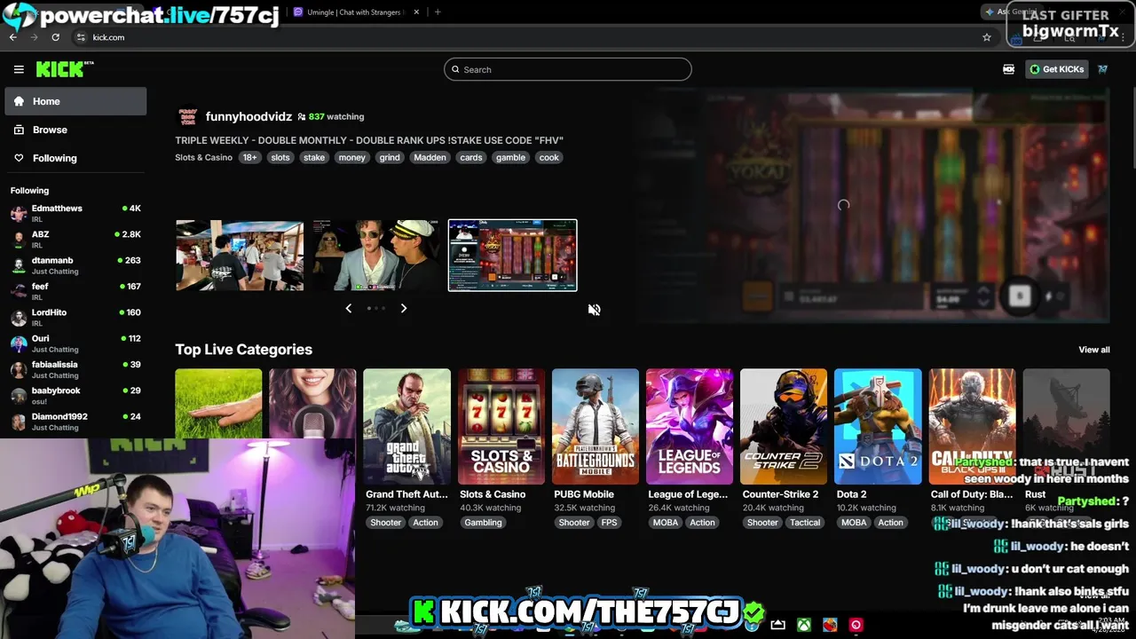Select the cards tag
The width and height of the screenshot is (1136, 639).
(471, 157)
